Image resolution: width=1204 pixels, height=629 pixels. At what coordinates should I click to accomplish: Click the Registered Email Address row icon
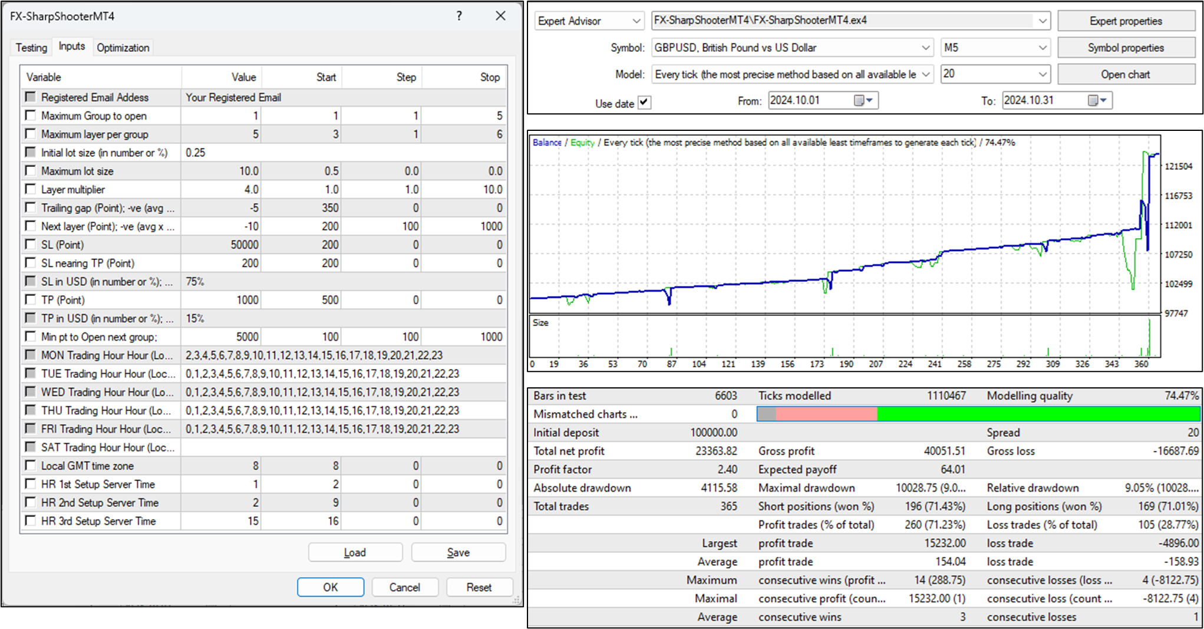pos(31,97)
